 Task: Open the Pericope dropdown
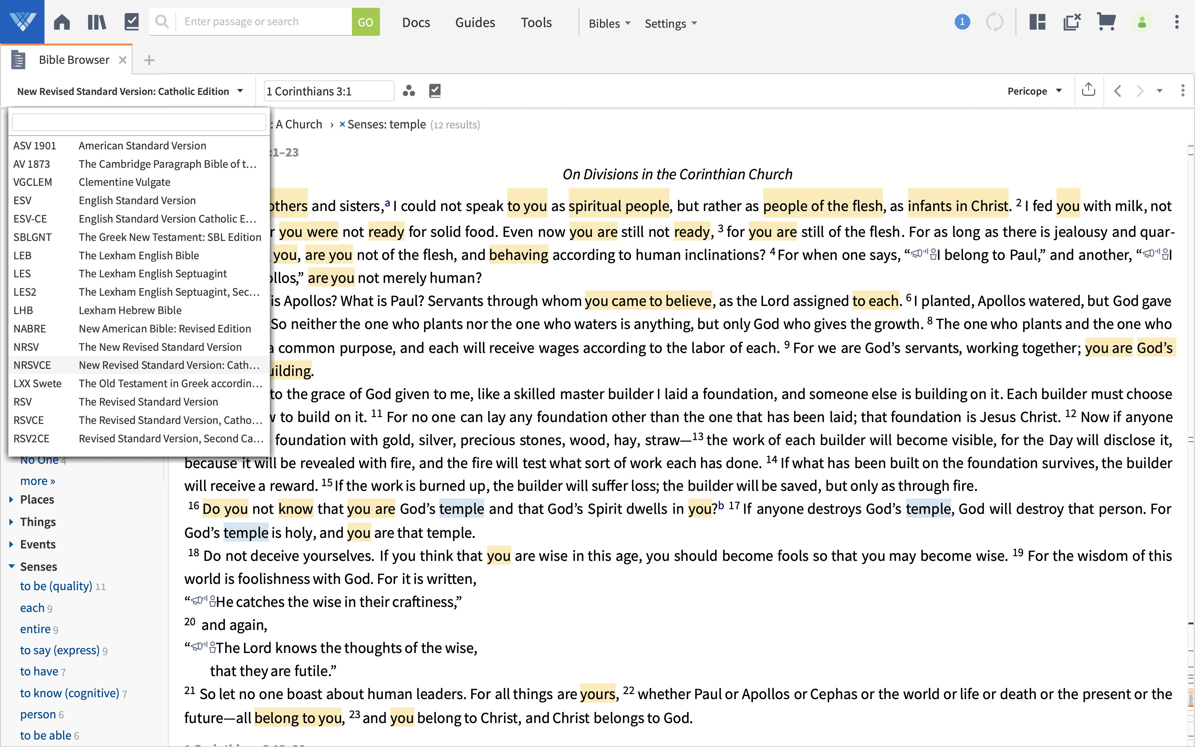[x=1034, y=91]
